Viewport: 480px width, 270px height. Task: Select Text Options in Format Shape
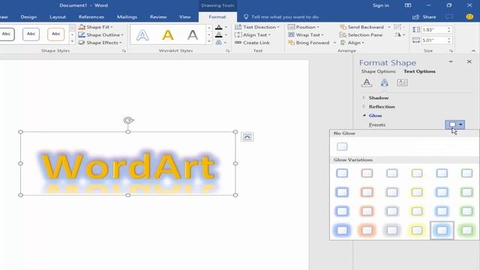coord(419,71)
